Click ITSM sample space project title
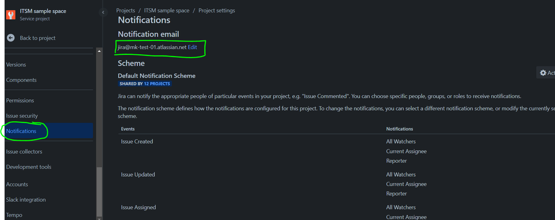This screenshot has height=220, width=555. pyautogui.click(x=43, y=11)
